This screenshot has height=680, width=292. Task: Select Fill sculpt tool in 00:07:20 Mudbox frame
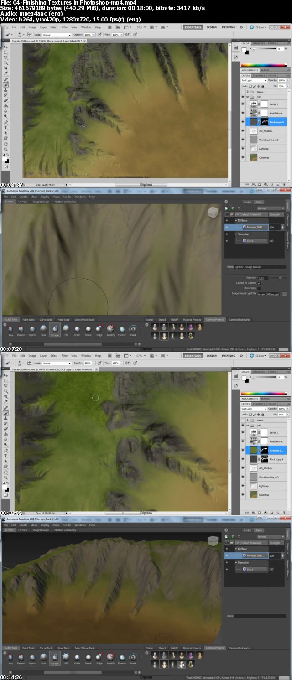coord(66,330)
